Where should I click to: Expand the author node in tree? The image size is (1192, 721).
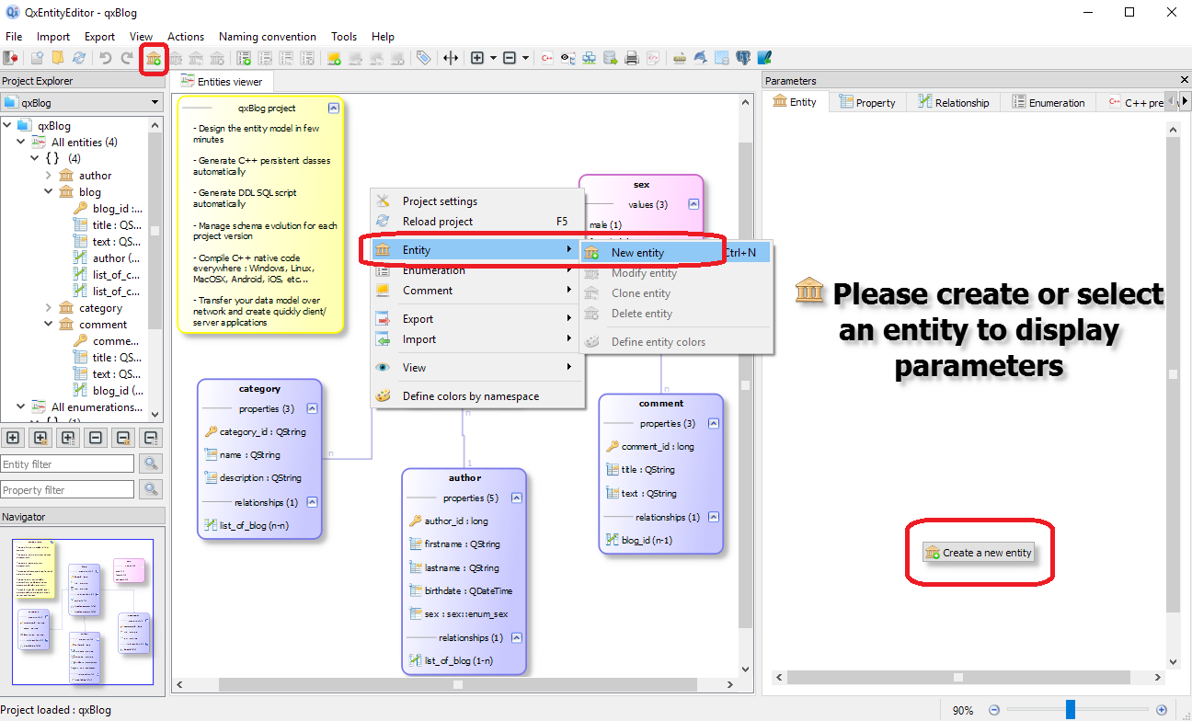(49, 176)
